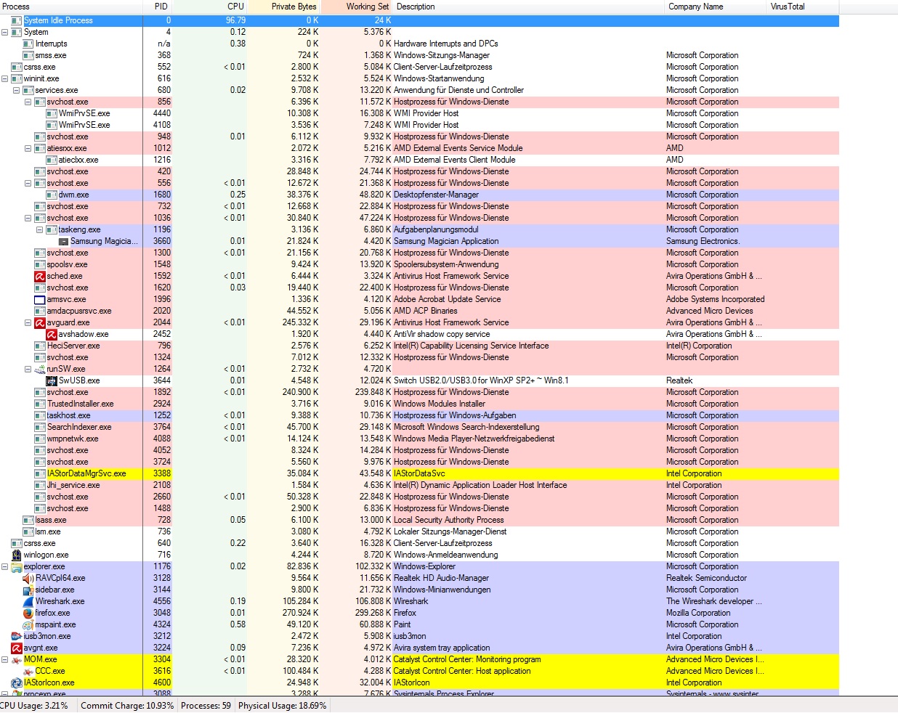Click PID 4440 of WmiPrvSE.exe
The image size is (898, 713).
(162, 113)
